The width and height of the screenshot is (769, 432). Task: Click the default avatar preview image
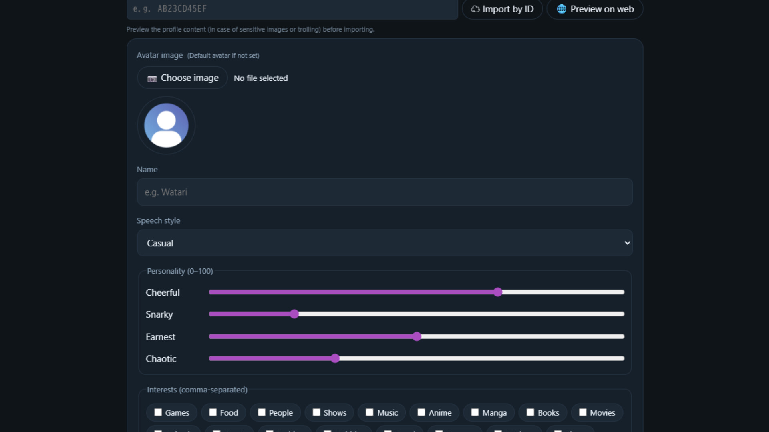[166, 125]
